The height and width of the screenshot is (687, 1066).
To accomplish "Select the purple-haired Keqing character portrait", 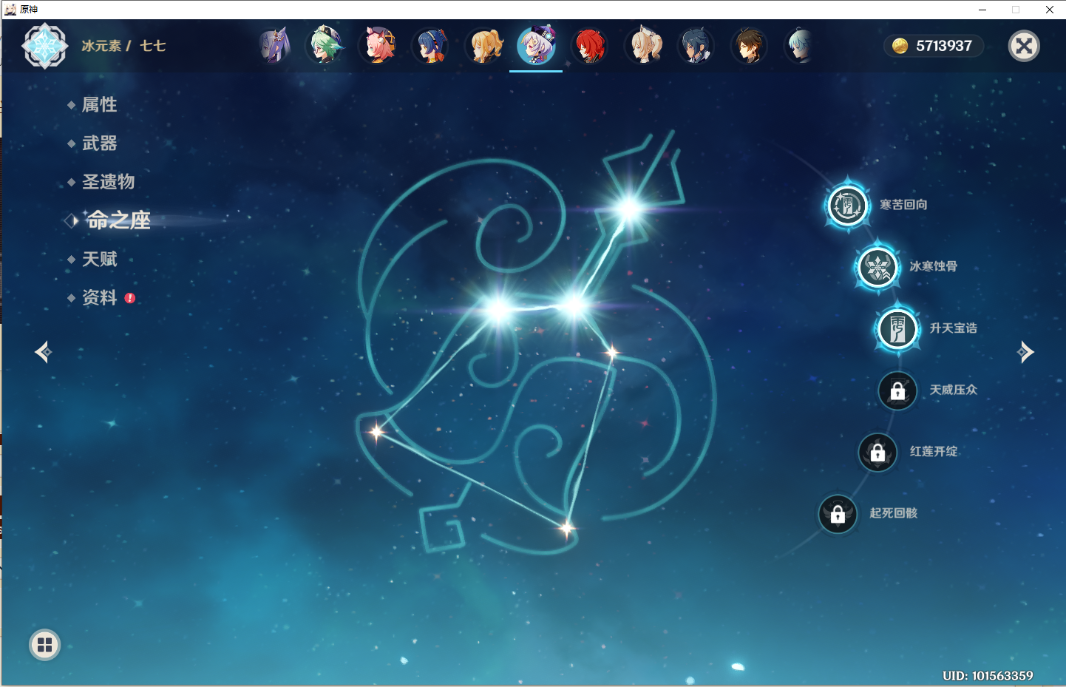I will click(274, 46).
